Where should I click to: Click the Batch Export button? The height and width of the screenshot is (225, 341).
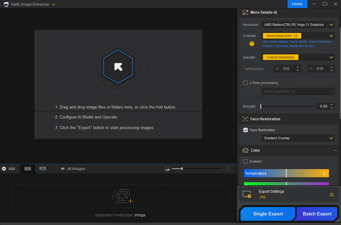pos(317,214)
